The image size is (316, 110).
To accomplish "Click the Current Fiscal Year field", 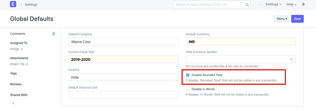I will coord(123,59).
